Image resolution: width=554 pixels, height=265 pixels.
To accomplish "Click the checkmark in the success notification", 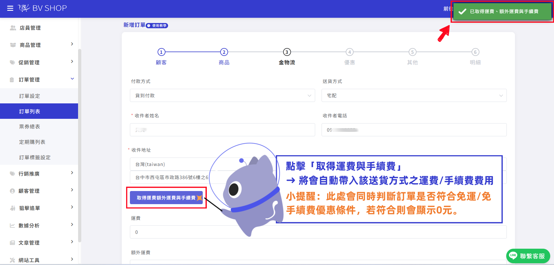I will coord(462,11).
